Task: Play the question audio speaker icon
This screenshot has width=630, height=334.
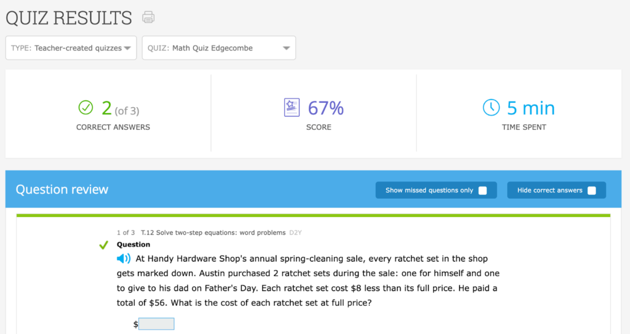Action: (123, 258)
